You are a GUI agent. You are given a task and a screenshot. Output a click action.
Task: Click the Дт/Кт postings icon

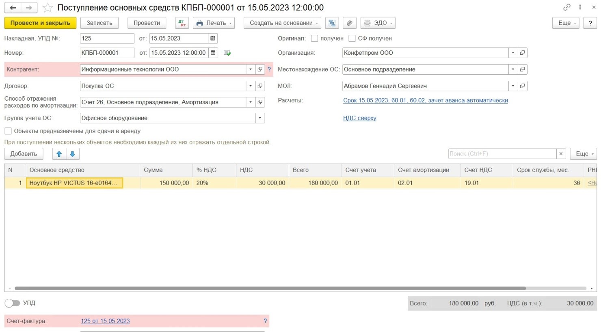click(182, 23)
